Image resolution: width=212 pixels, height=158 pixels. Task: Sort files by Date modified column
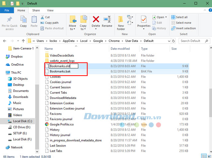[x=120, y=49]
